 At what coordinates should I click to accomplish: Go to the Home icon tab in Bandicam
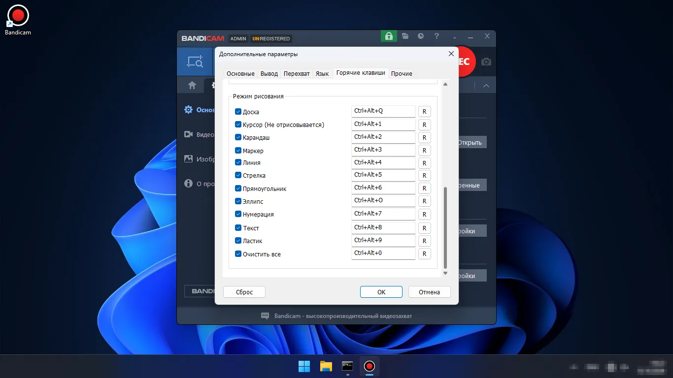click(192, 86)
